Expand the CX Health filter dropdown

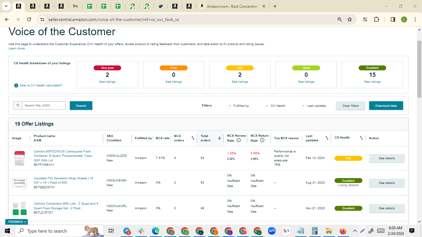(276, 106)
